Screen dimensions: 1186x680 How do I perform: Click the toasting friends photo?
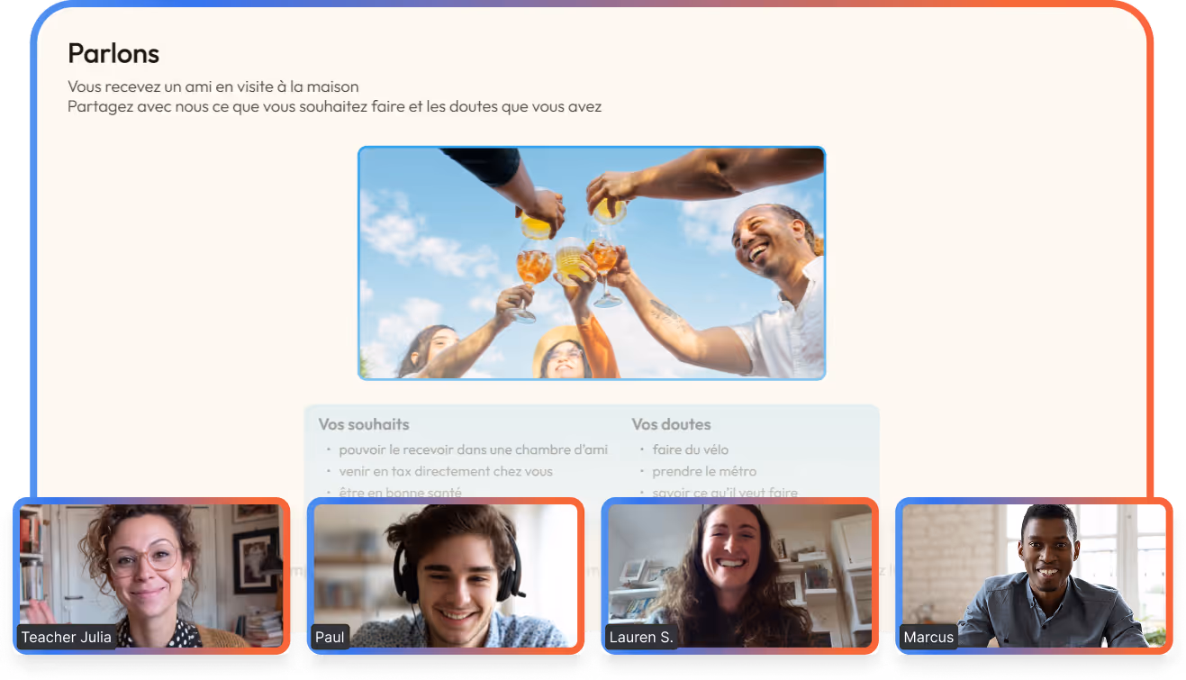592,263
